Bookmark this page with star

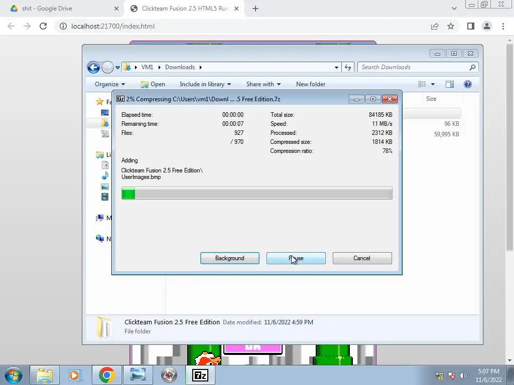[x=451, y=26]
